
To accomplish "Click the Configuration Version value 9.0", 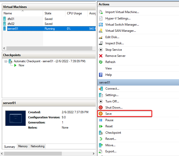I will pyautogui.click(x=64, y=117).
